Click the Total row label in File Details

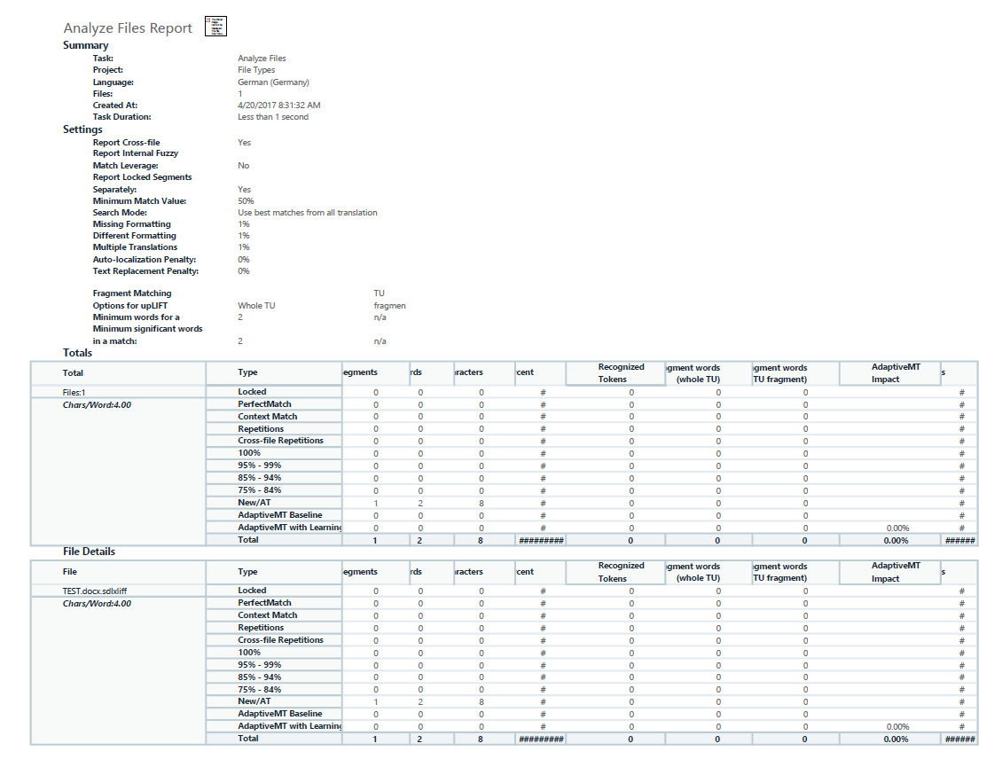point(248,739)
